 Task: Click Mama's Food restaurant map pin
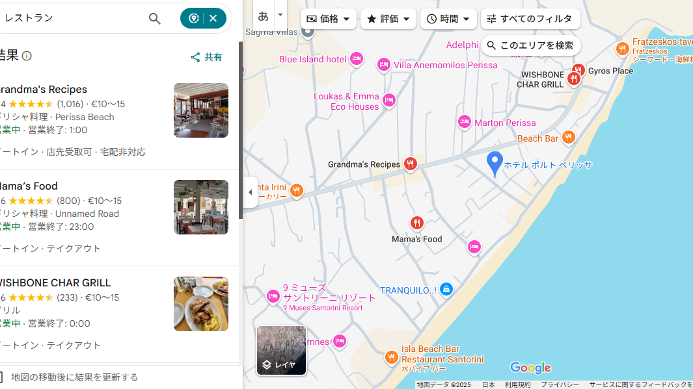tap(417, 223)
